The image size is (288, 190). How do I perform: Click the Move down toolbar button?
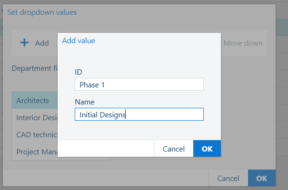pos(243,43)
